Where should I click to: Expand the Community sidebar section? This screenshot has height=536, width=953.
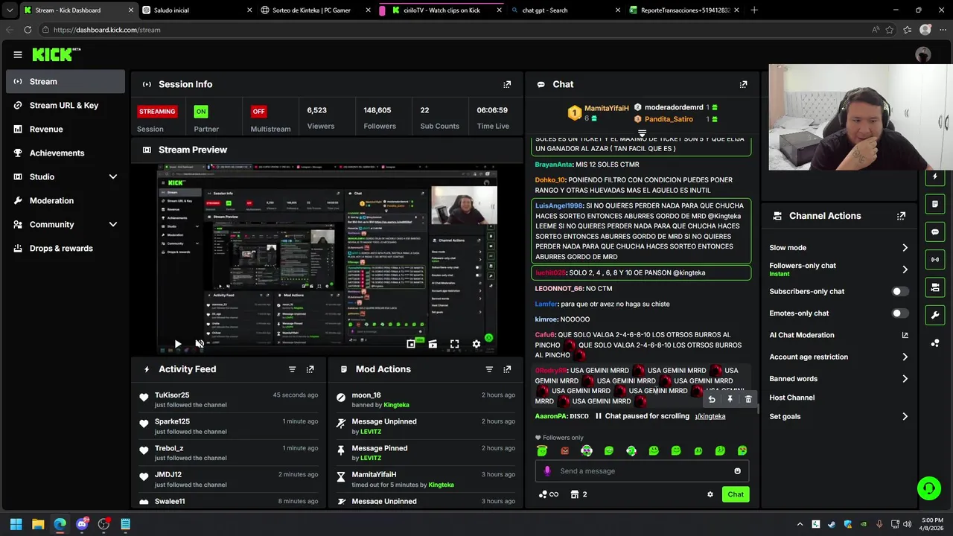point(66,224)
